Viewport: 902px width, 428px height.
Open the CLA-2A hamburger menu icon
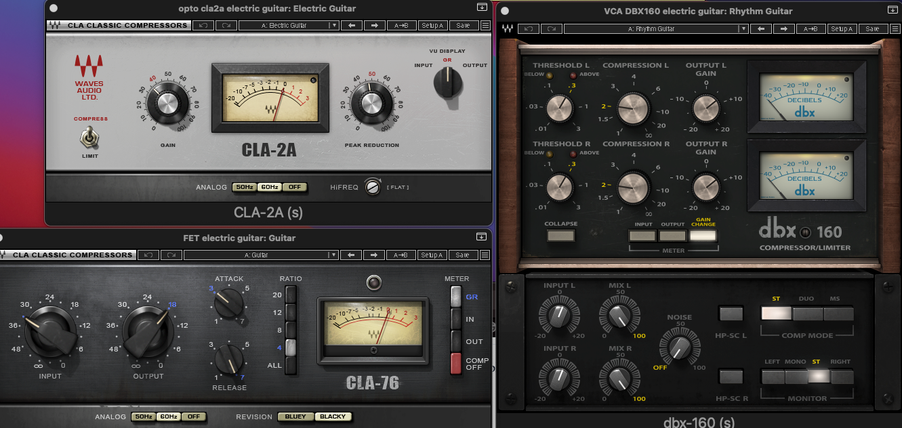(x=485, y=26)
